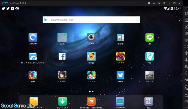The image size is (188, 109).
Task: Click the shake device sidebar icon
Action: click(186, 14)
